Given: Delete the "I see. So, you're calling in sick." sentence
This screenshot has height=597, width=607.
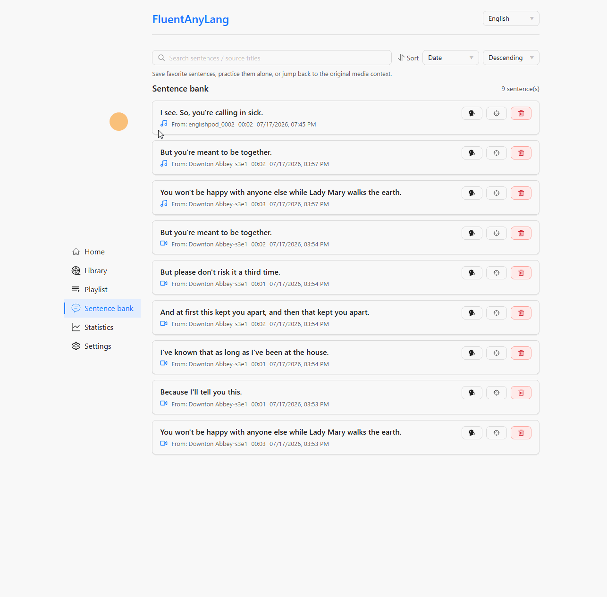Looking at the screenshot, I should 521,113.
